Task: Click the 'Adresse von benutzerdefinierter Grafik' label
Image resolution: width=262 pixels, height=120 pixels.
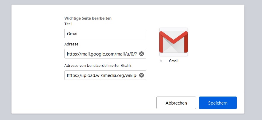Action: pyautogui.click(x=98, y=65)
